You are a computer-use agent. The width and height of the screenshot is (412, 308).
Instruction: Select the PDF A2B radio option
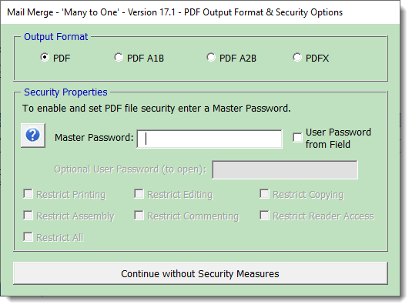(x=211, y=57)
